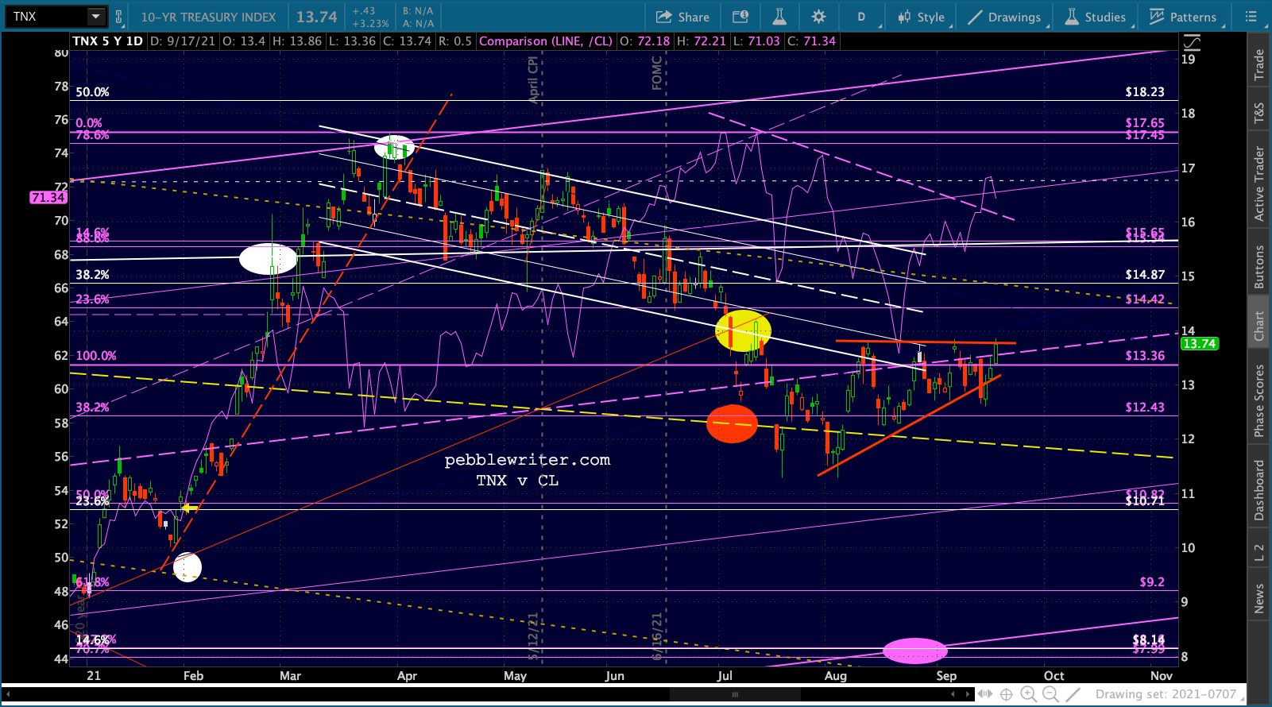Click the $9.2 Fibonacci level label
This screenshot has width=1272, height=707.
point(1152,582)
